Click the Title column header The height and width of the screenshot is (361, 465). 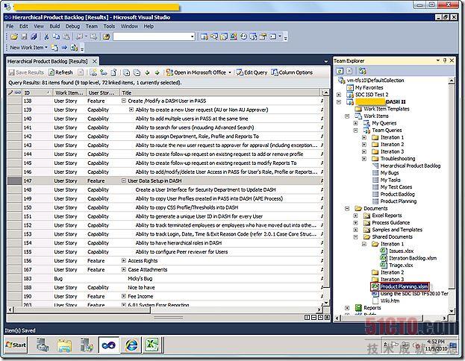220,92
